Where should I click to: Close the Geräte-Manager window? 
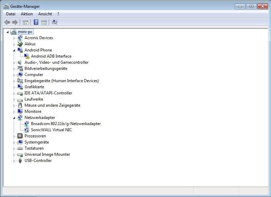click(x=262, y=6)
